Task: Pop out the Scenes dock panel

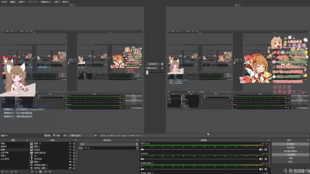Action: (x=27, y=140)
